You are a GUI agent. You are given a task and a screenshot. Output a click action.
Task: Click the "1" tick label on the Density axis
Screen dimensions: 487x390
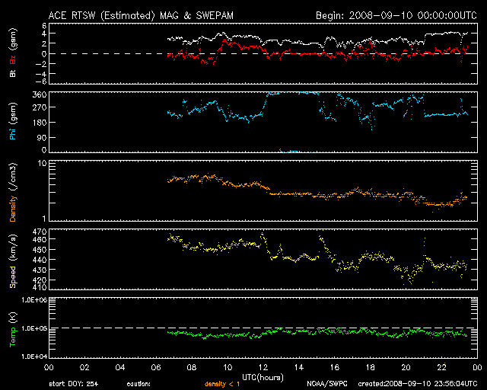click(x=44, y=219)
